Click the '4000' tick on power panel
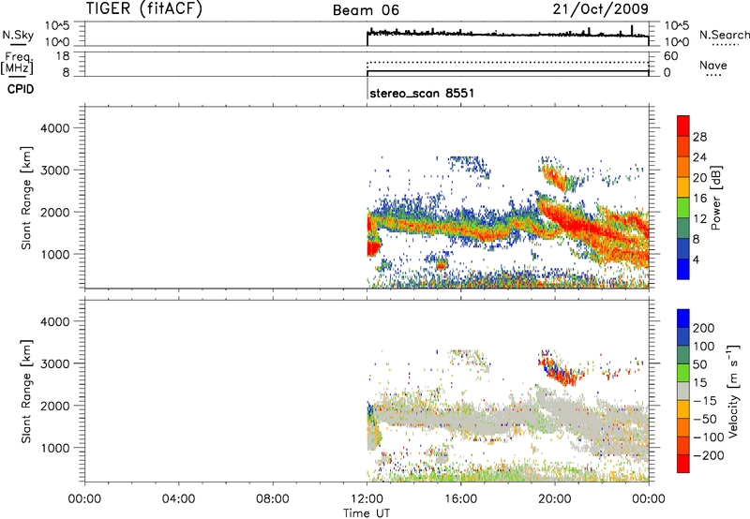750x519 pixels. (x=55, y=128)
